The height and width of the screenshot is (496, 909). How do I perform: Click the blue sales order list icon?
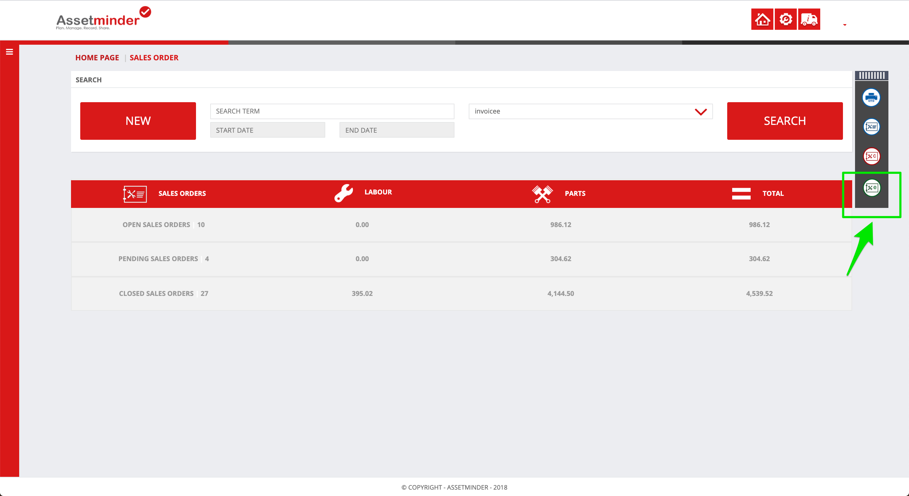871,127
